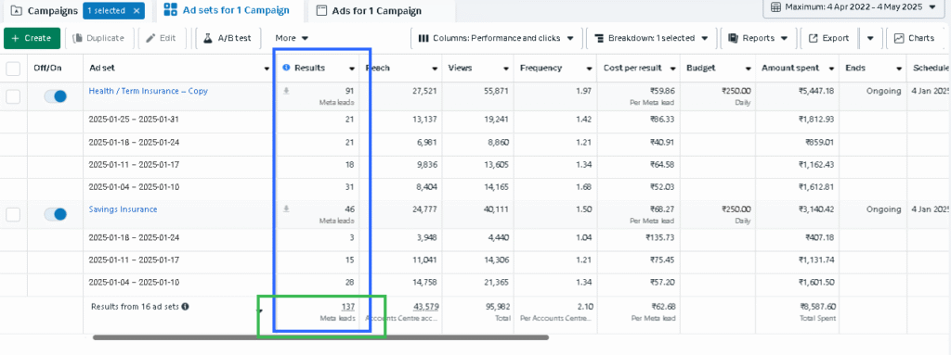Switch to the Ads for 1 Campaign tab
Image resolution: width=951 pixels, height=355 pixels.
(x=370, y=11)
